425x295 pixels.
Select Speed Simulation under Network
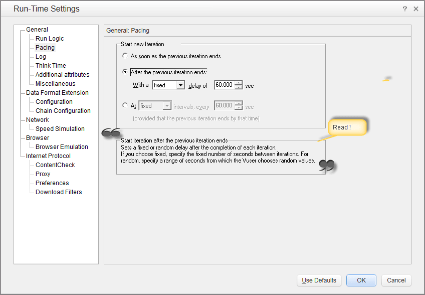[60, 129]
